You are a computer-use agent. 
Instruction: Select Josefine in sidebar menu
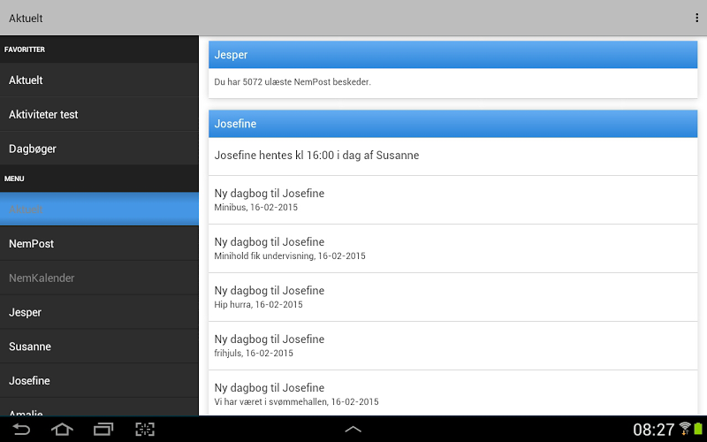click(99, 381)
